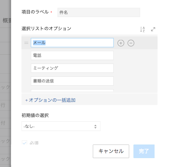The image size is (172, 167).
Task: Click the partially visible fifth option field
Action: click(72, 90)
